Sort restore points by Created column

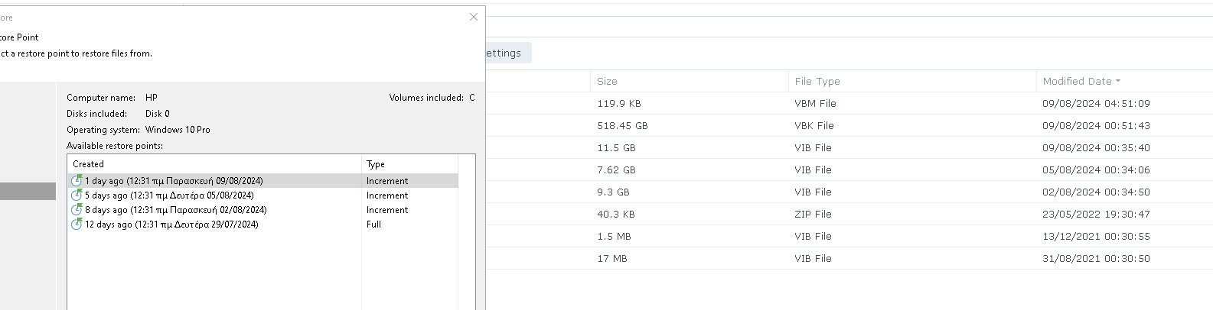click(214, 164)
